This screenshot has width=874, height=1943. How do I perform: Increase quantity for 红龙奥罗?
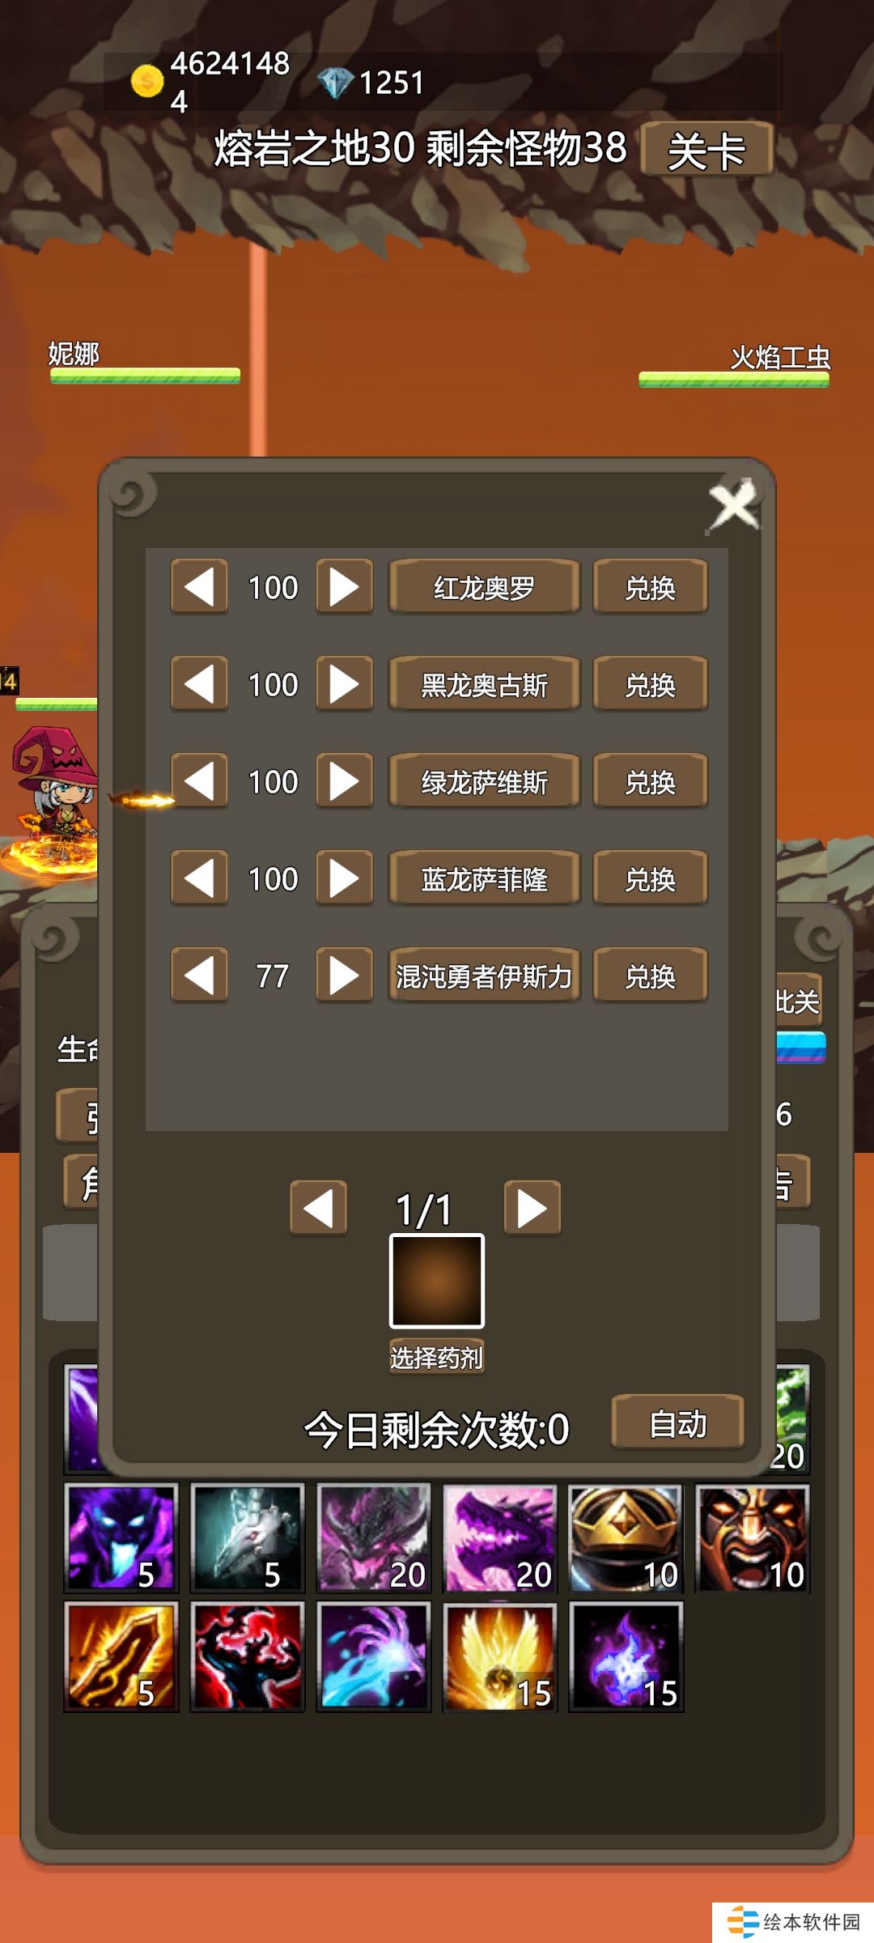[x=345, y=587]
